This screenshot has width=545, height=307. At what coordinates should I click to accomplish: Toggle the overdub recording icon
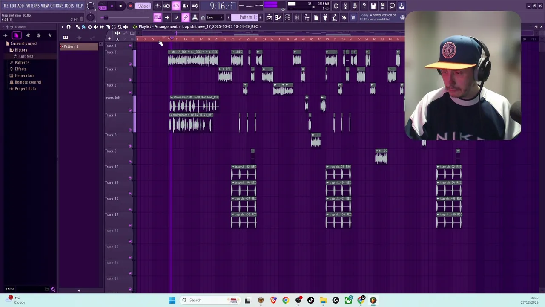[x=185, y=6]
